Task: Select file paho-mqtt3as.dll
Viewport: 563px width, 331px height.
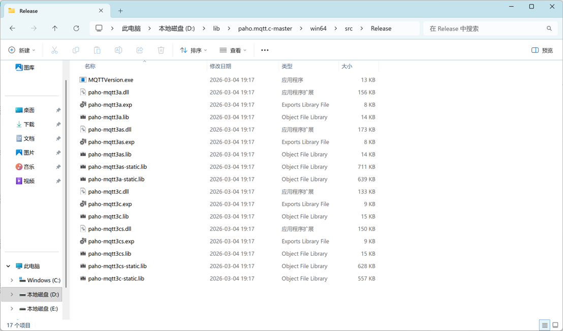Action: pos(110,129)
